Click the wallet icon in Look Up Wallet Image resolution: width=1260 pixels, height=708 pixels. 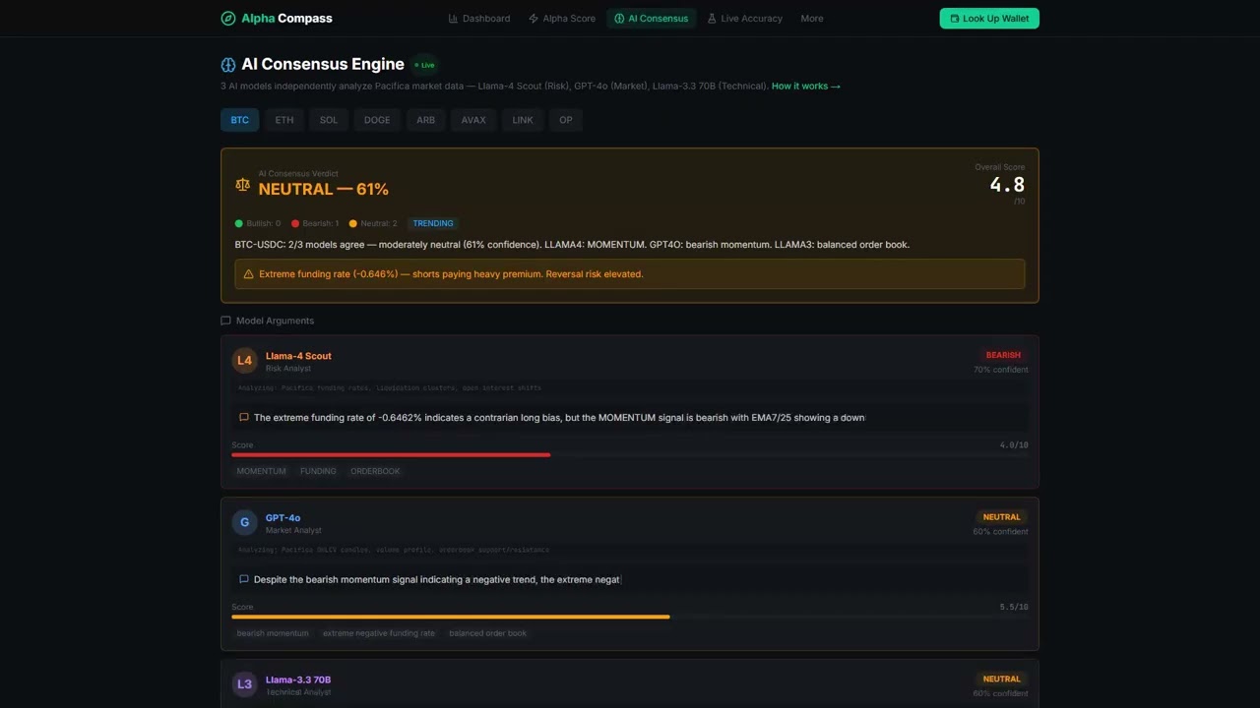[x=955, y=18]
